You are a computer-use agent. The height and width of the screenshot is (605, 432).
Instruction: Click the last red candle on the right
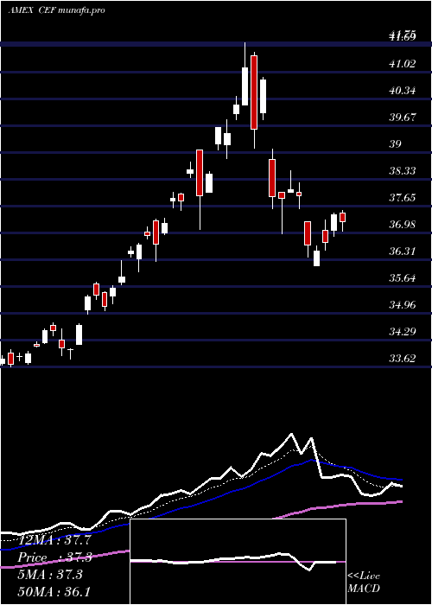tap(342, 217)
